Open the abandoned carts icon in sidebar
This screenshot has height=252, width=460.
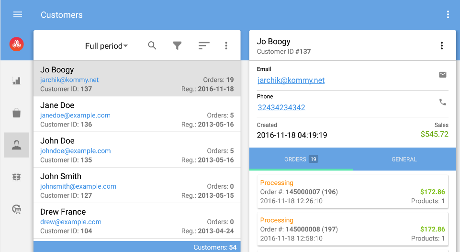[17, 209]
